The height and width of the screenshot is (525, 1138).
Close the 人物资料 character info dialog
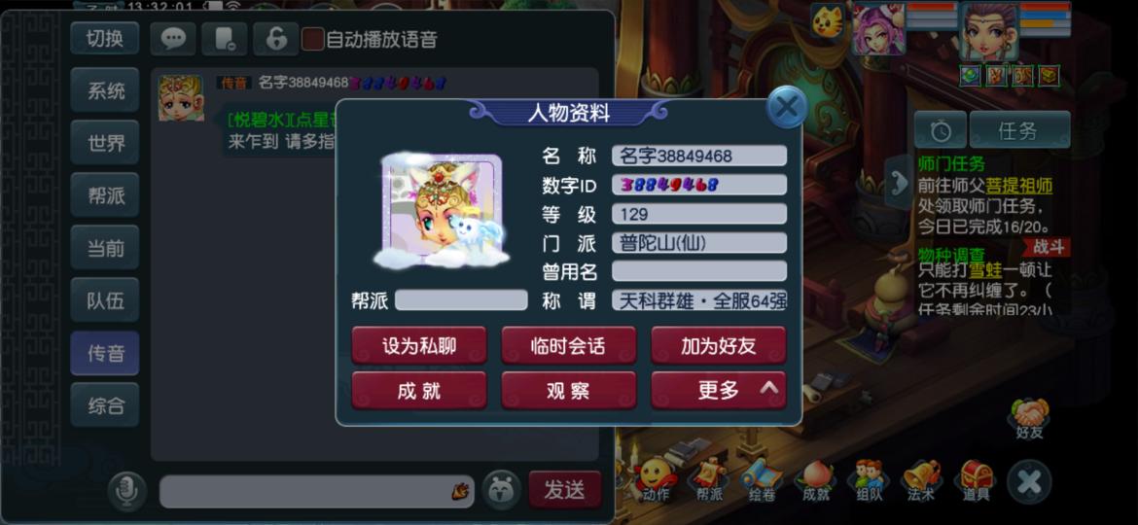click(787, 107)
